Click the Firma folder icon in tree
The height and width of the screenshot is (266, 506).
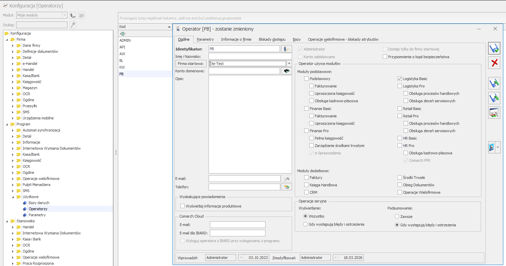pos(13,39)
